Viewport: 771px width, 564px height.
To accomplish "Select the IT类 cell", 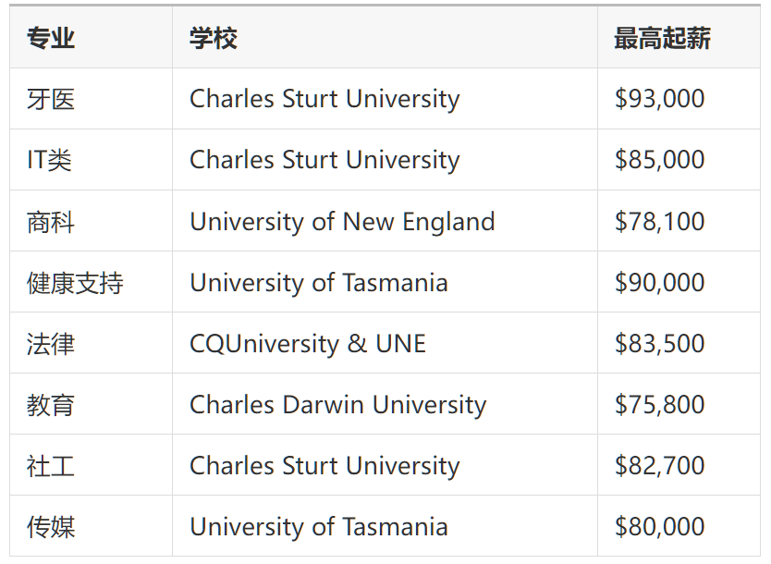I will (49, 160).
